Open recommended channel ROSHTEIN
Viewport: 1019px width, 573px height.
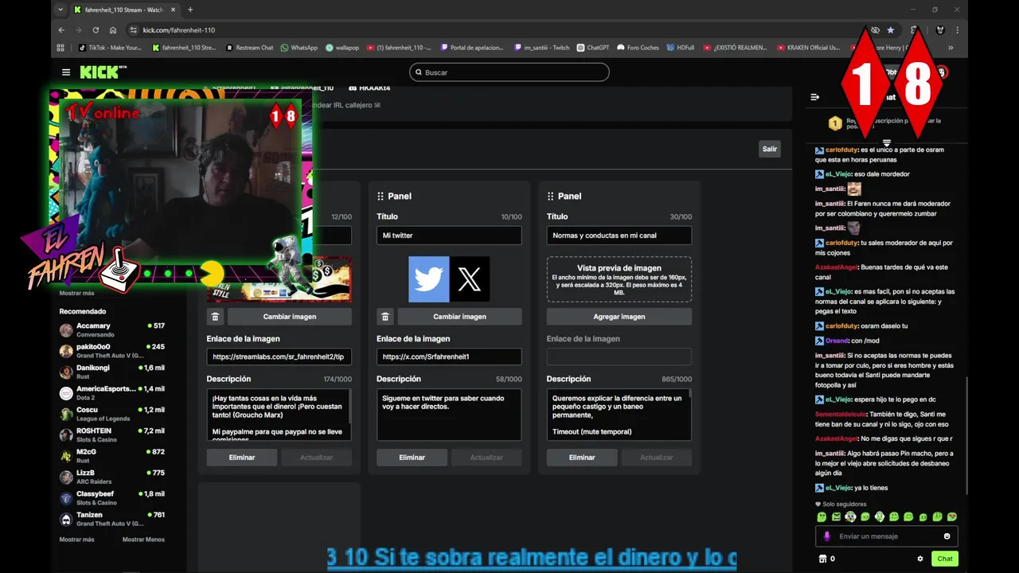tap(111, 435)
